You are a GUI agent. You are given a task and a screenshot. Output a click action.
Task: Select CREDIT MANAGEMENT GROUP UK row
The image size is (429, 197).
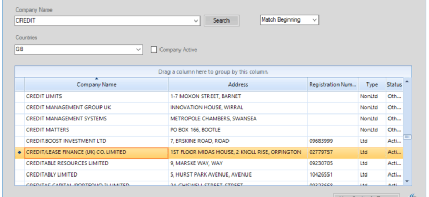point(209,107)
